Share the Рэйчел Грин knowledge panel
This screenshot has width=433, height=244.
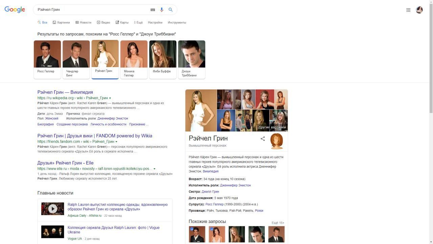pos(263,139)
